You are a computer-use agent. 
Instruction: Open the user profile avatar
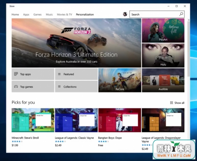coord(125,14)
